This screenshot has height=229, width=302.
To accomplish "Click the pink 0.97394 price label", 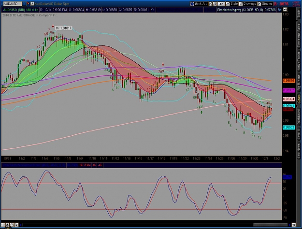I will [289, 99].
